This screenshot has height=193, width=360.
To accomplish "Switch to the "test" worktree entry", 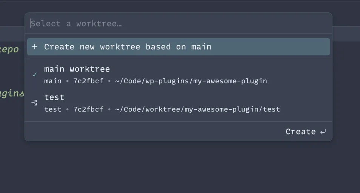I will [178, 103].
